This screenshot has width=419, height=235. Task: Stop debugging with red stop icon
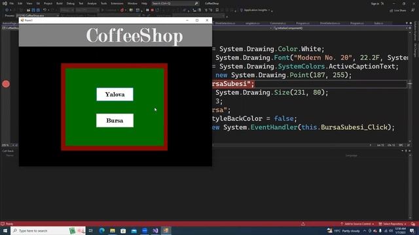(153, 10)
